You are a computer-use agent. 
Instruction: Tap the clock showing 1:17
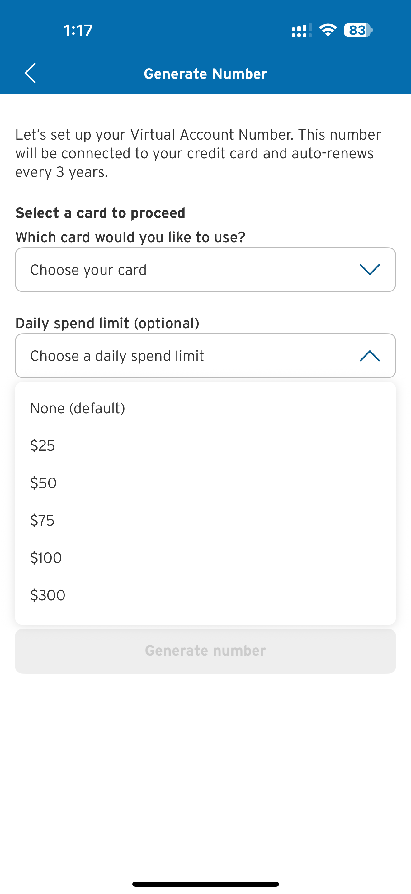tap(78, 31)
